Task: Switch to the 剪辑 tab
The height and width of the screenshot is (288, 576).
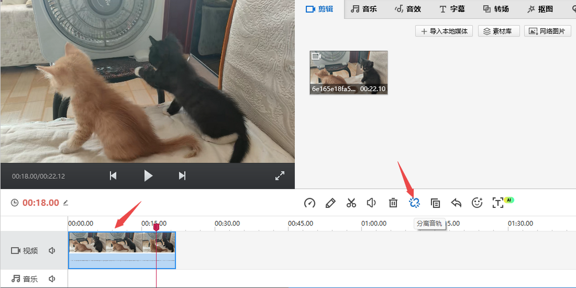Action: pyautogui.click(x=320, y=9)
